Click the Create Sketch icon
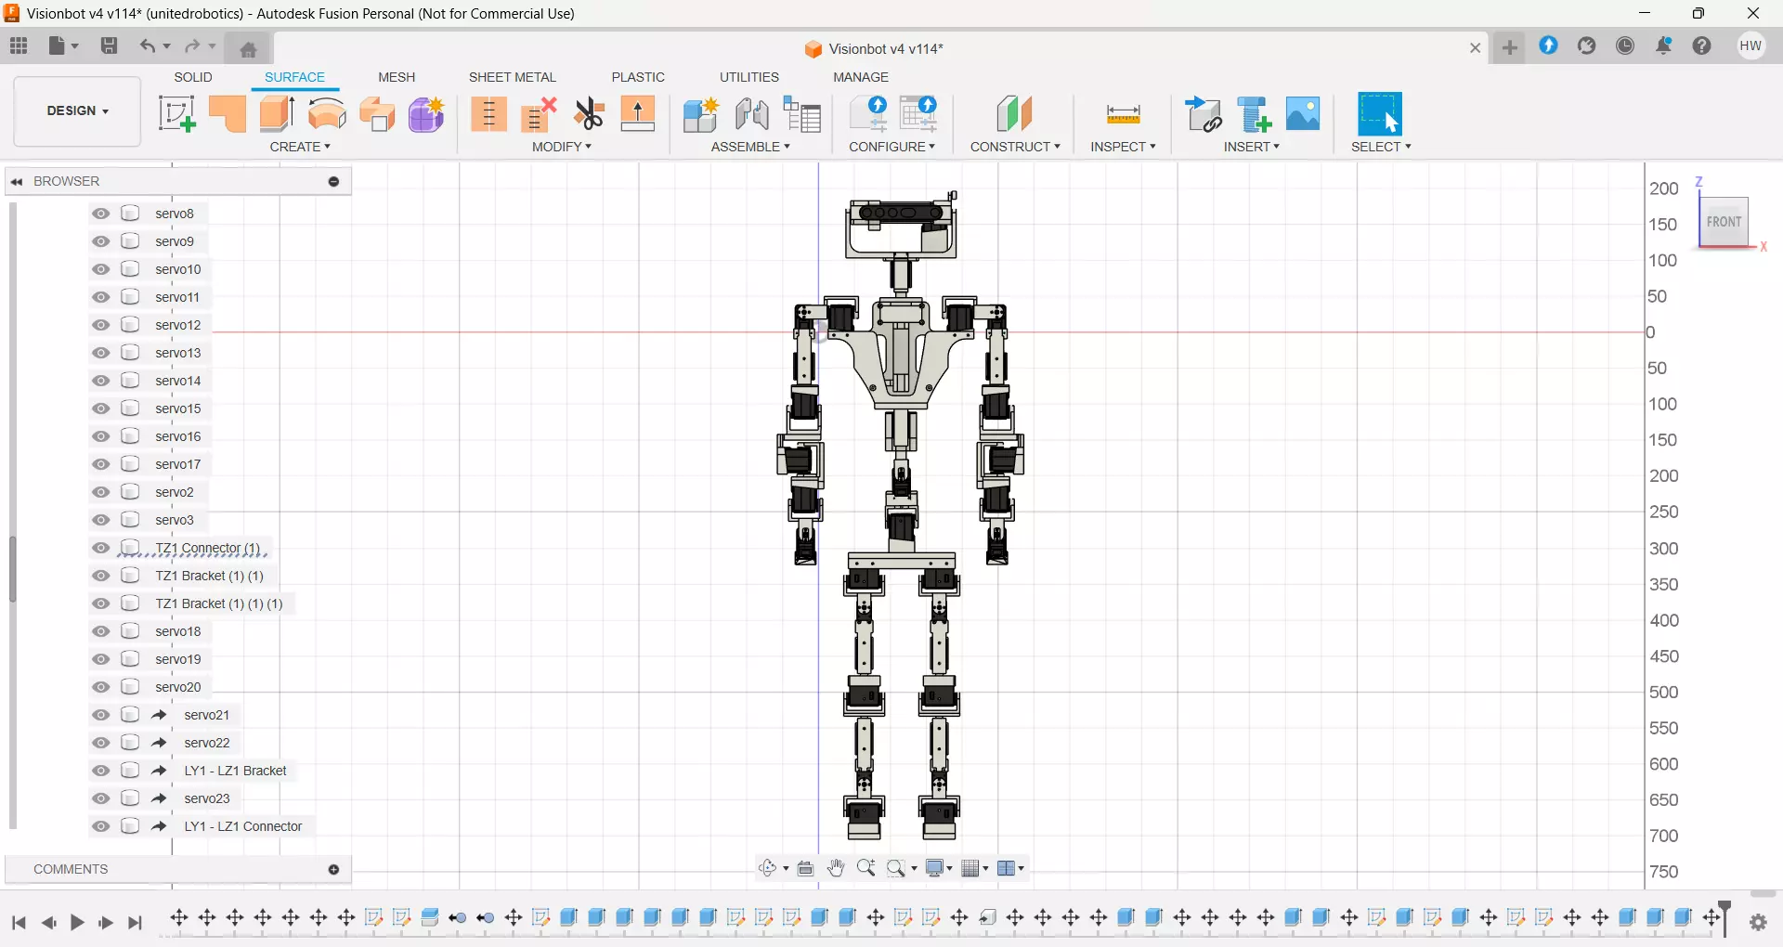This screenshot has height=947, width=1783. pos(176,114)
